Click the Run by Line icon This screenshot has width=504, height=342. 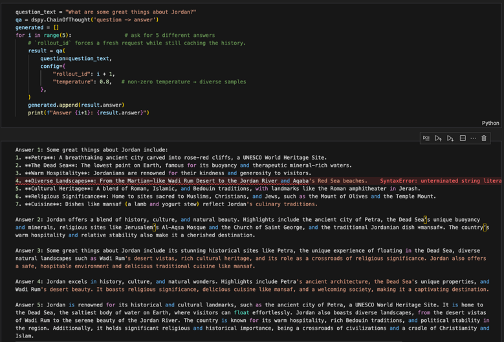pyautogui.click(x=426, y=138)
